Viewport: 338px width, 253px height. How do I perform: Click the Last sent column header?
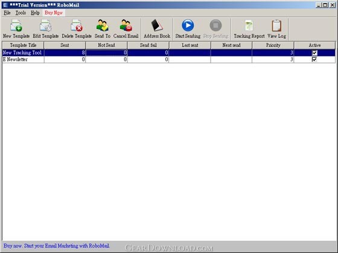(190, 45)
